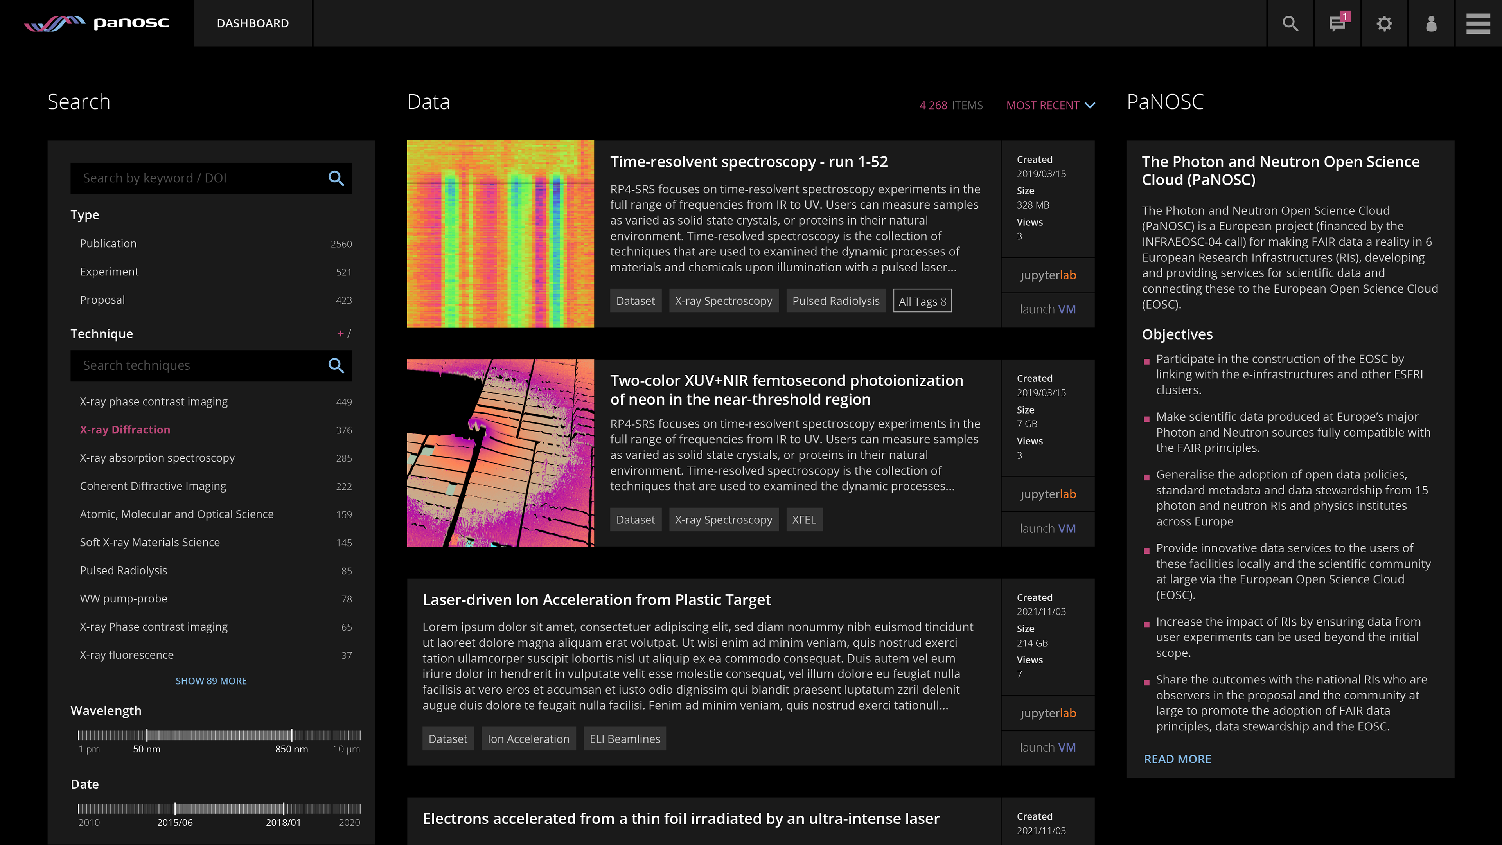This screenshot has width=1502, height=845.
Task: Filter by Proposal type
Action: [x=216, y=300]
